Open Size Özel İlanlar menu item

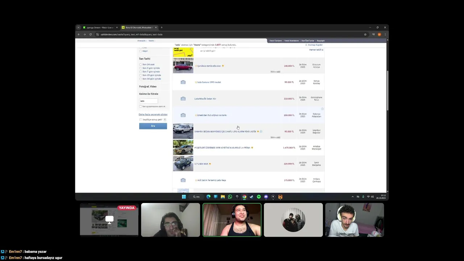click(308, 41)
